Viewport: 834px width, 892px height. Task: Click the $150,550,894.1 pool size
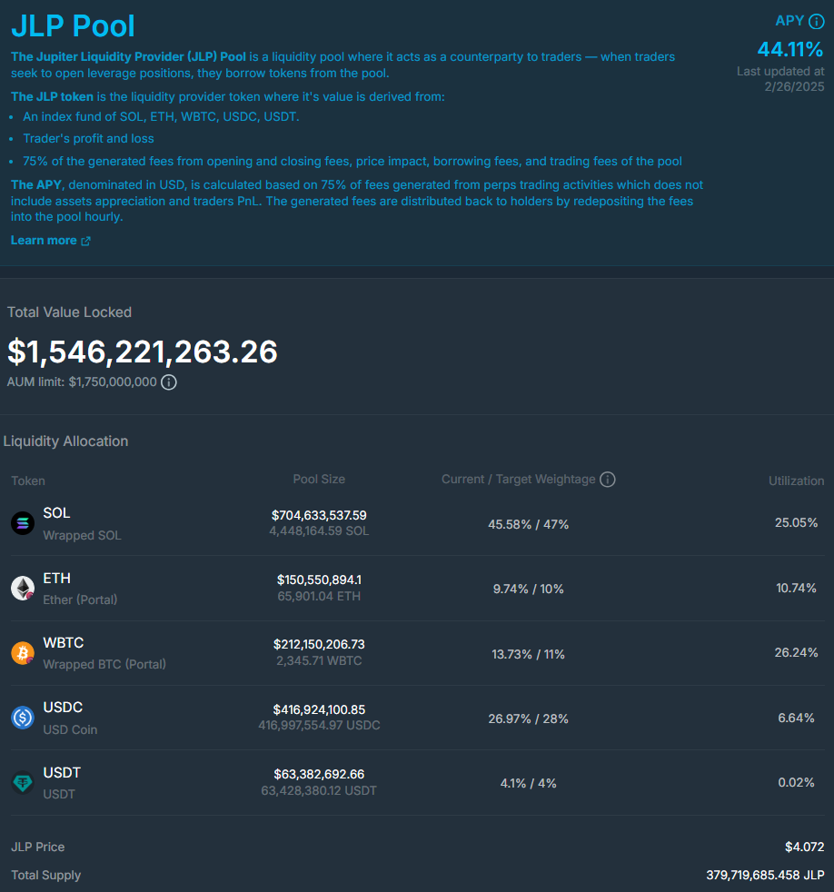coord(319,580)
